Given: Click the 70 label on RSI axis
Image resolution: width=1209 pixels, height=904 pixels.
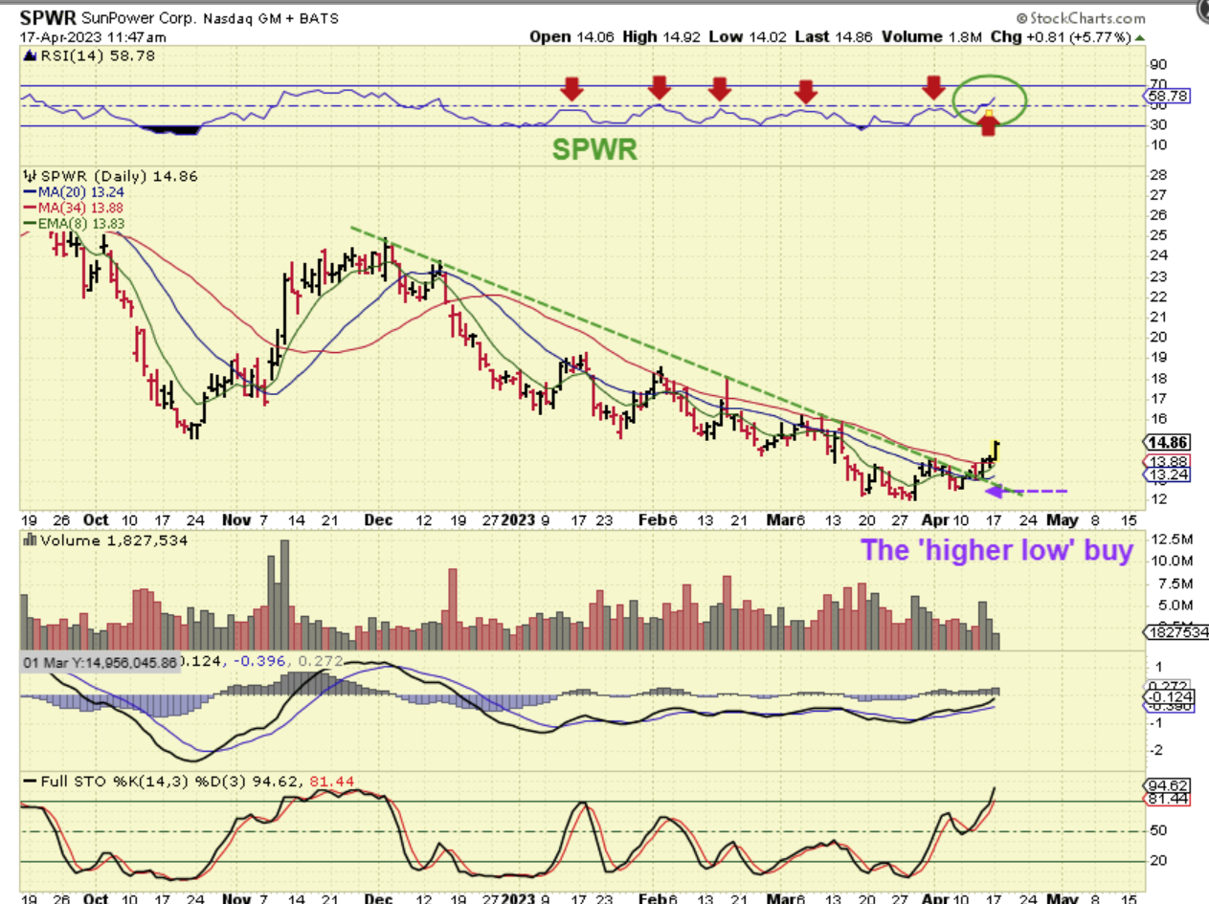Looking at the screenshot, I should [1156, 84].
